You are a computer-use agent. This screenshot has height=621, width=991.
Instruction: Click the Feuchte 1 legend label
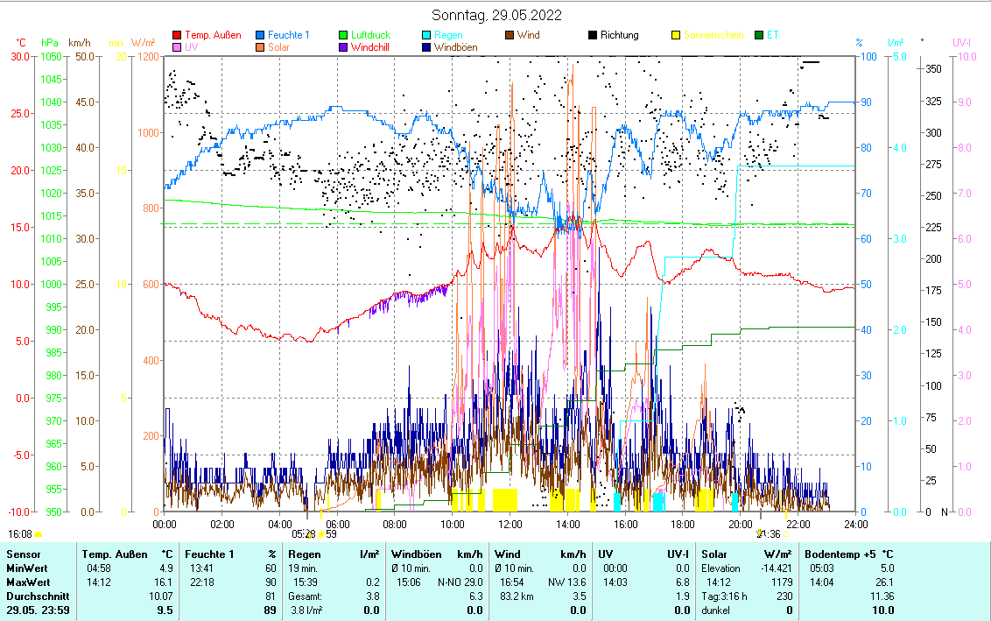288,35
